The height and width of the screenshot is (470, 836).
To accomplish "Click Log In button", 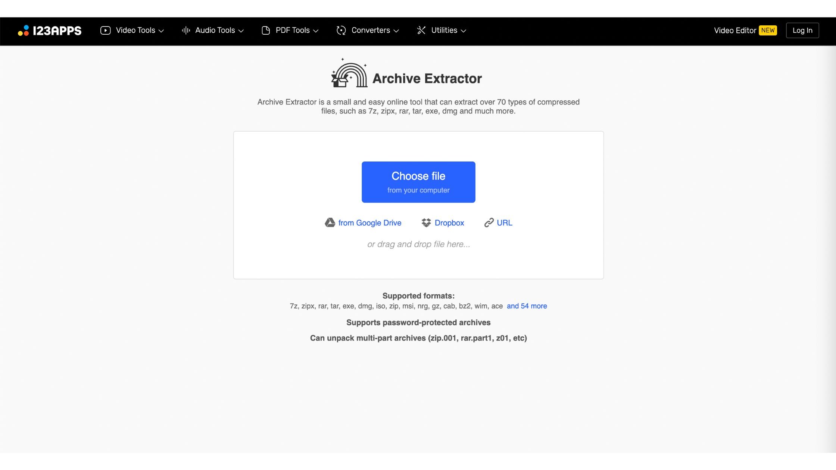I will click(802, 30).
